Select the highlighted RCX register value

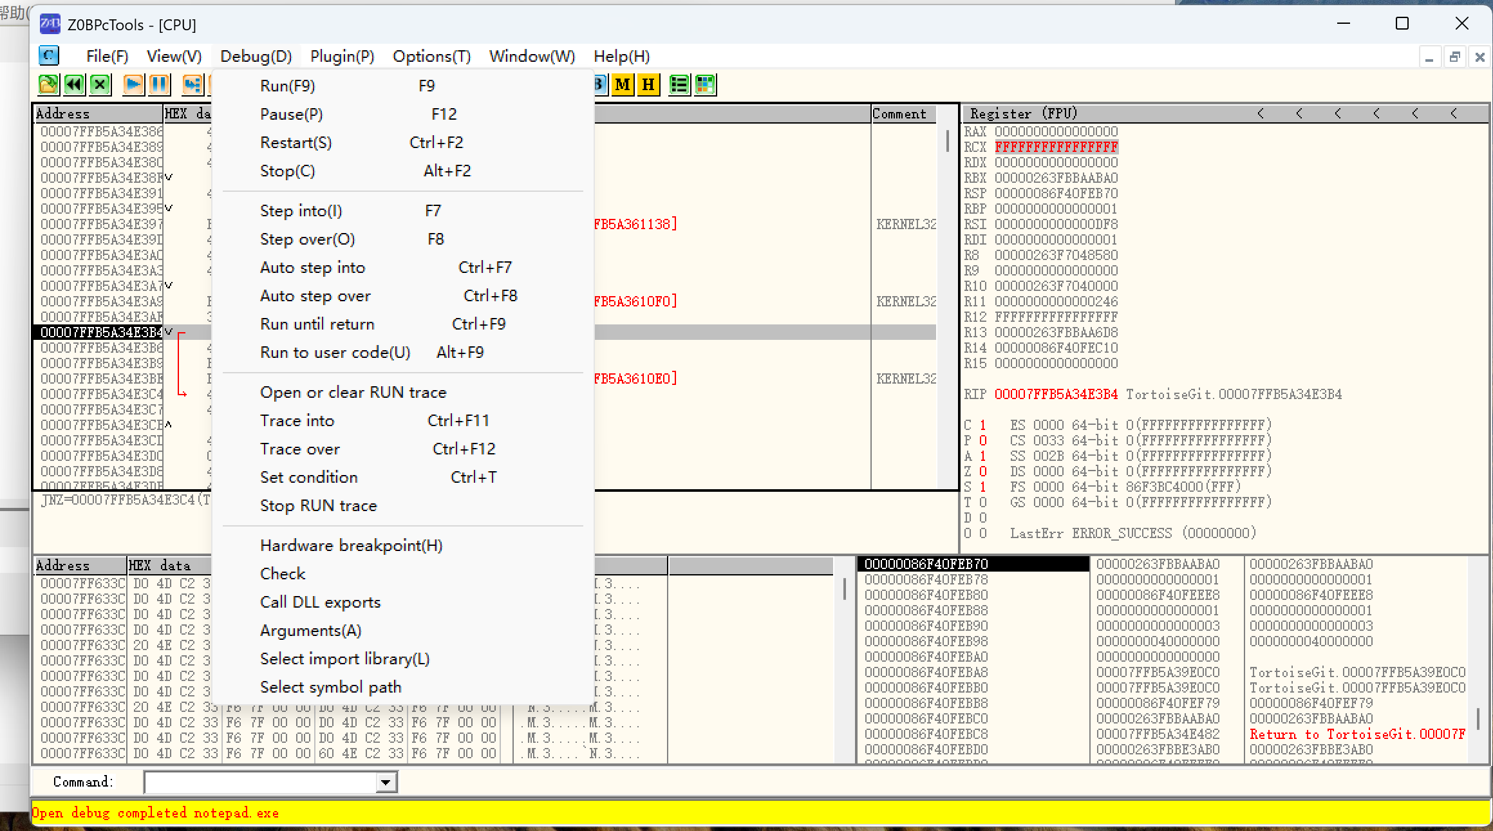pyautogui.click(x=1056, y=147)
